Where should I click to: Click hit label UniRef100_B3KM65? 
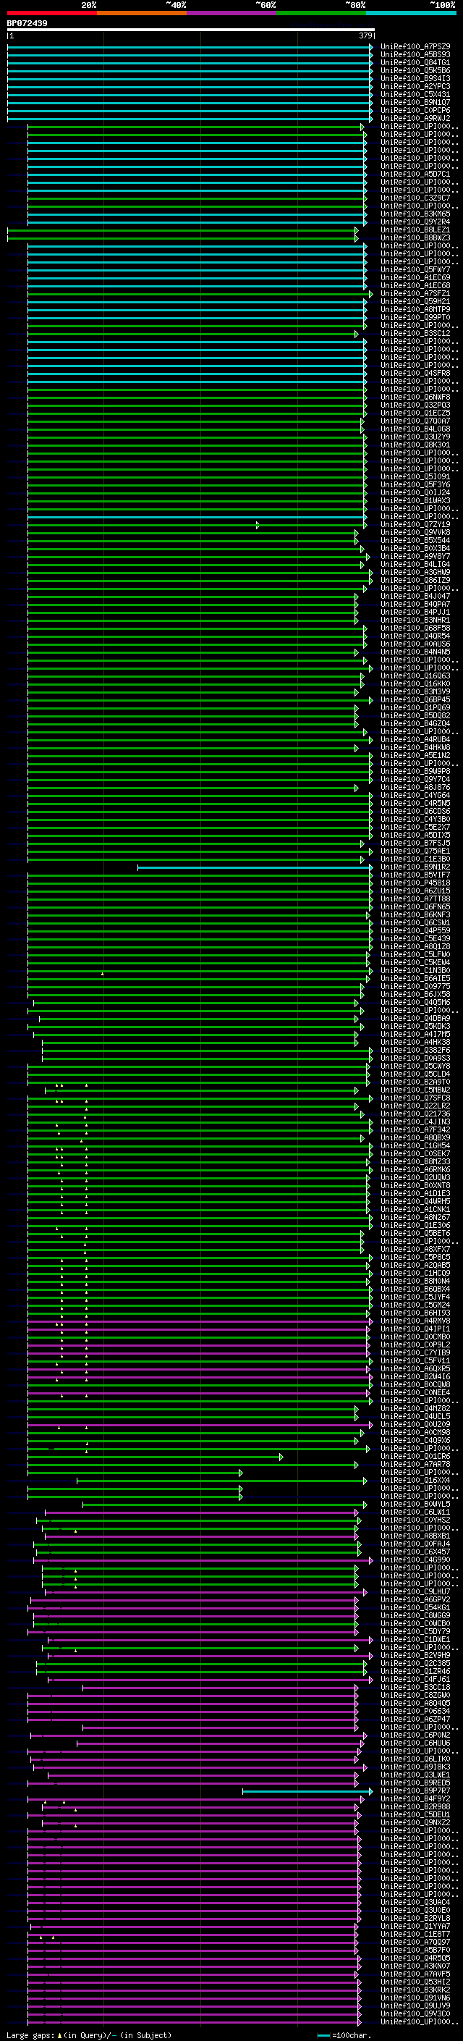click(415, 214)
